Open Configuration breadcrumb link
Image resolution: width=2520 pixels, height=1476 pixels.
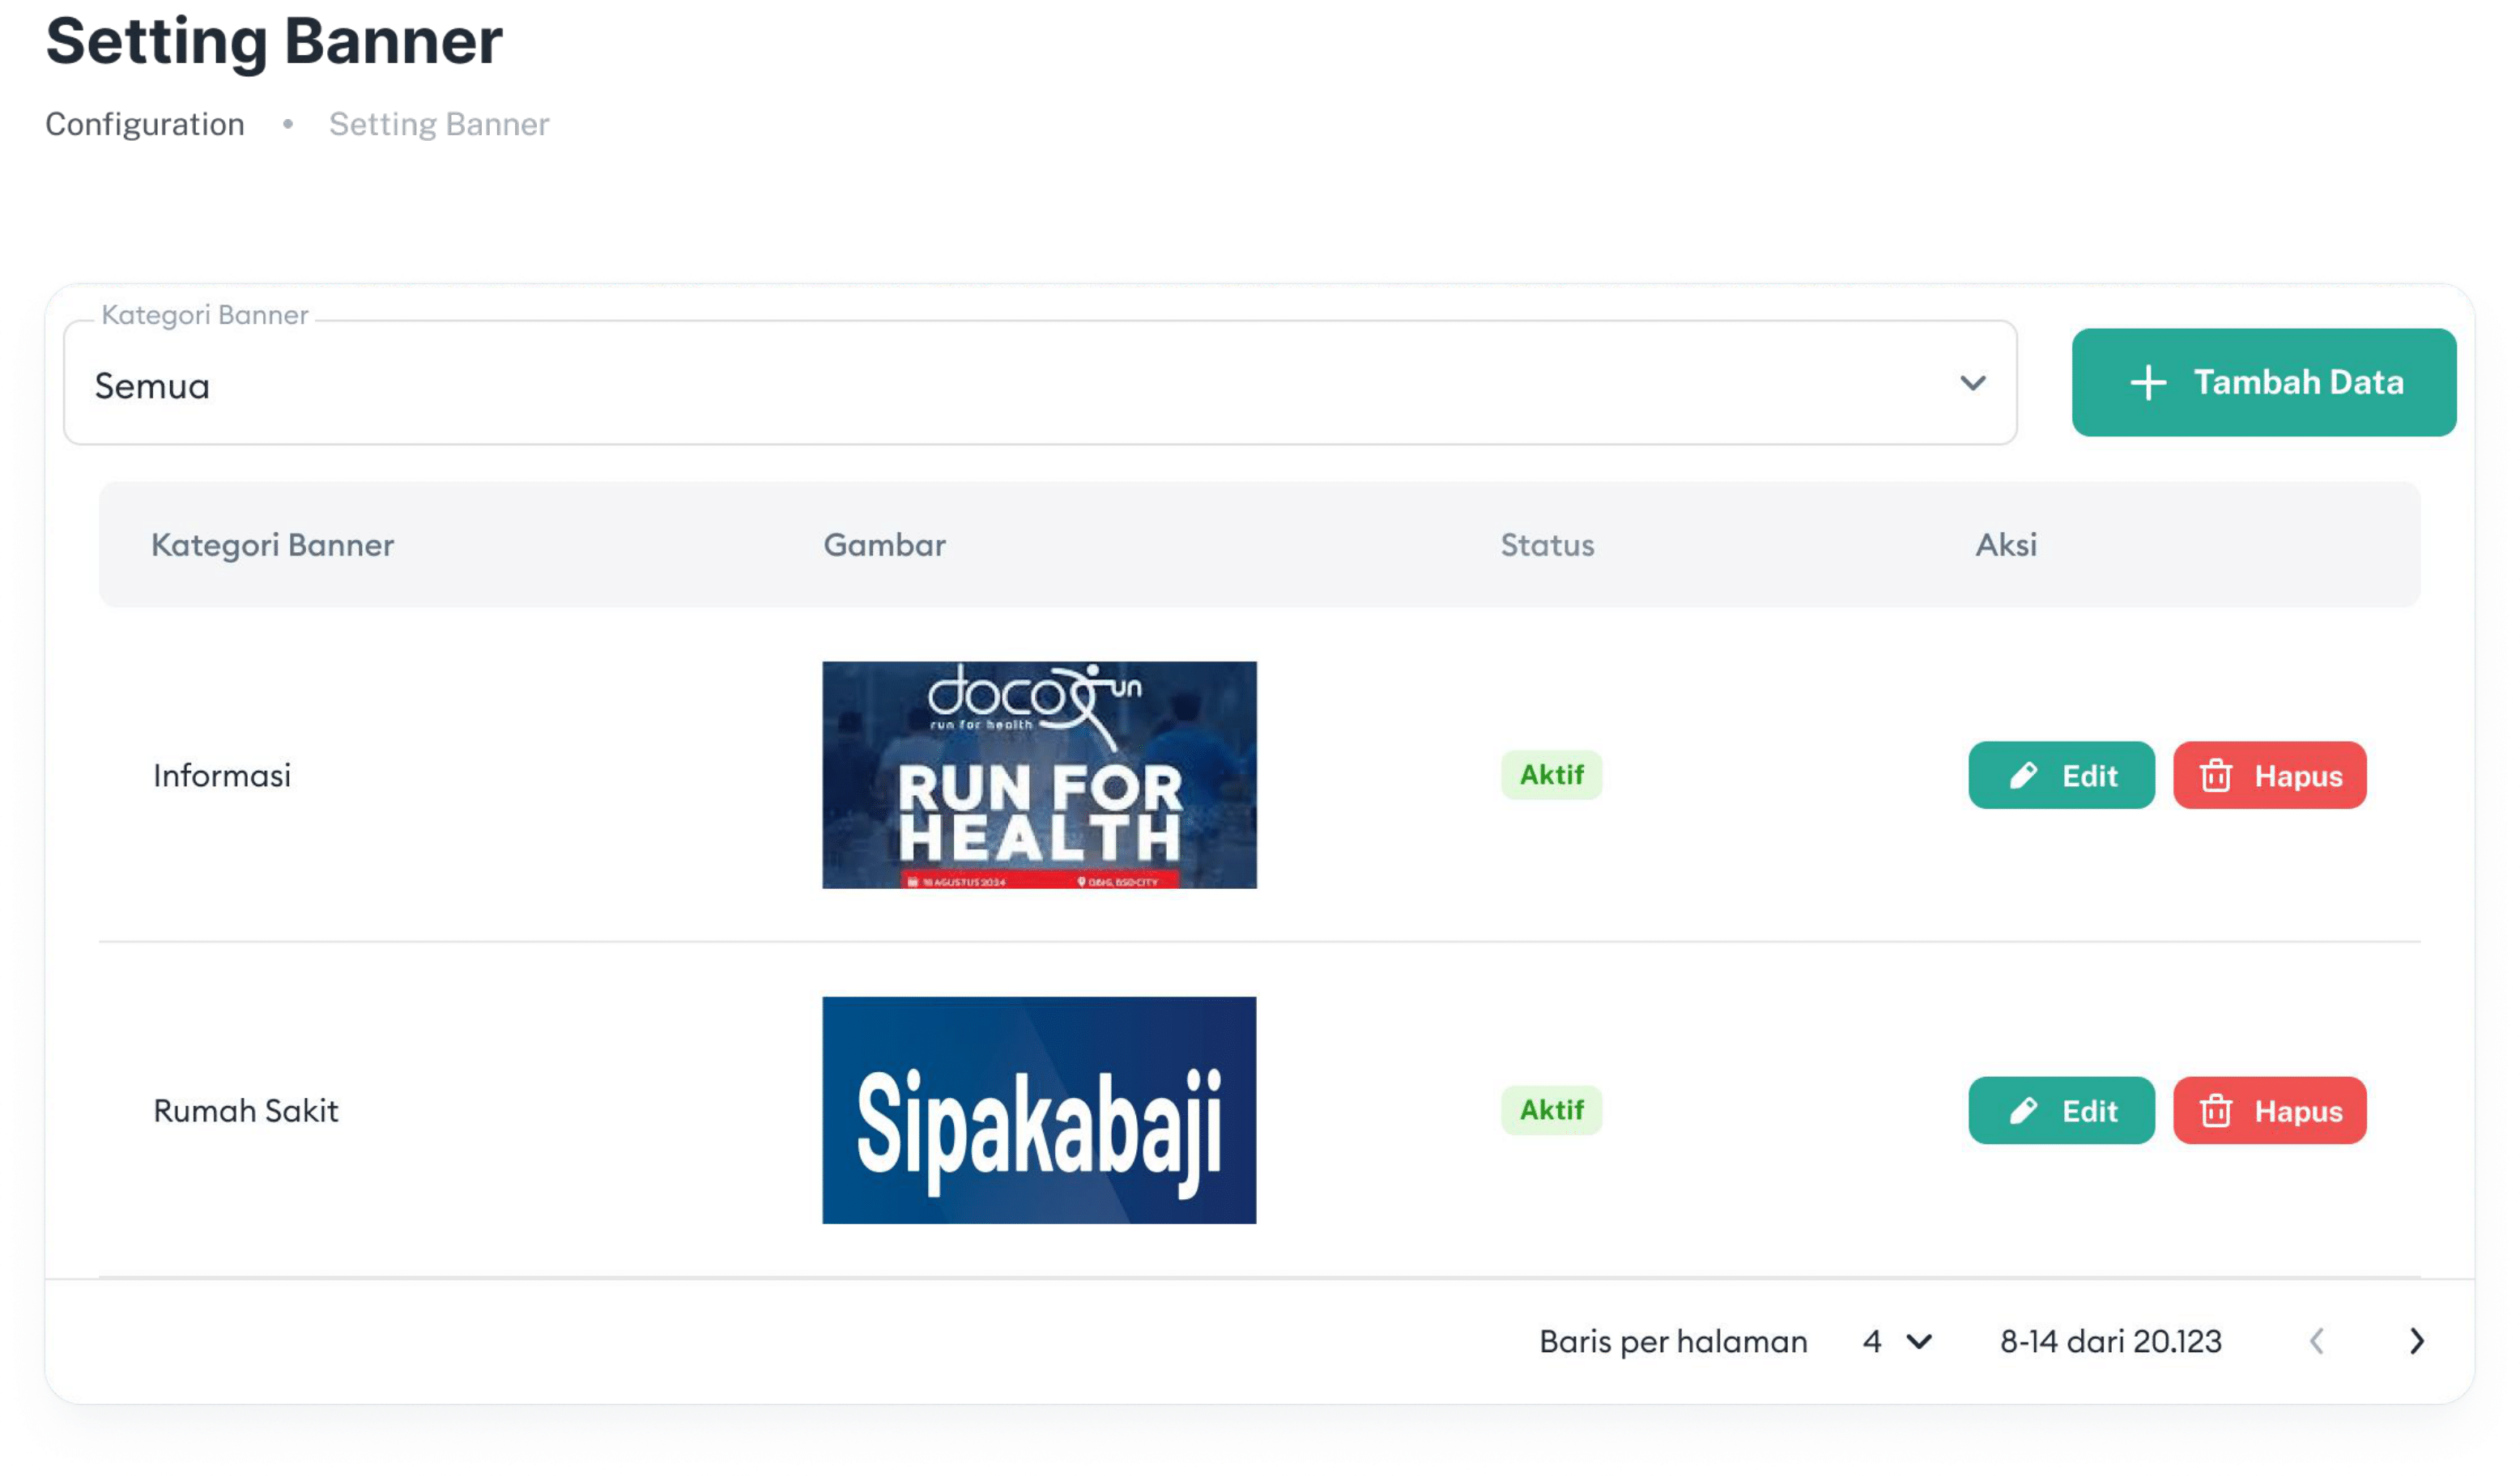pos(145,124)
